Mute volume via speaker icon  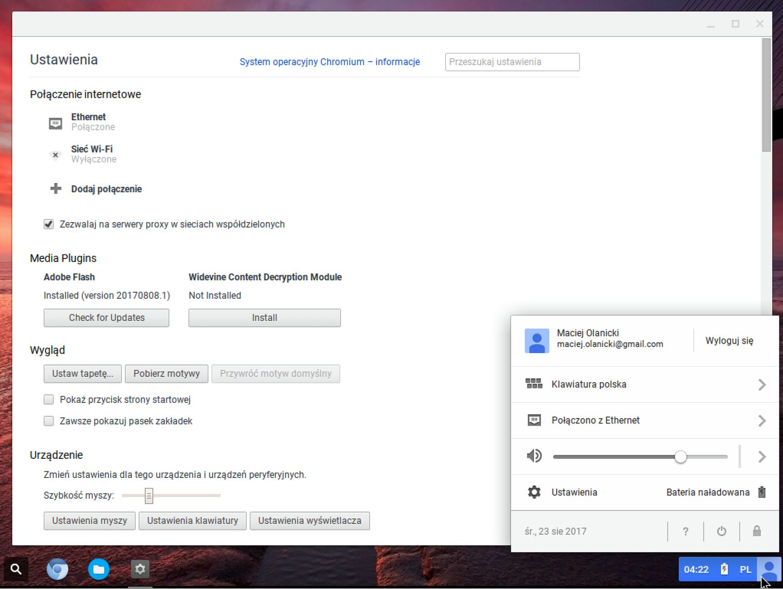coord(534,456)
